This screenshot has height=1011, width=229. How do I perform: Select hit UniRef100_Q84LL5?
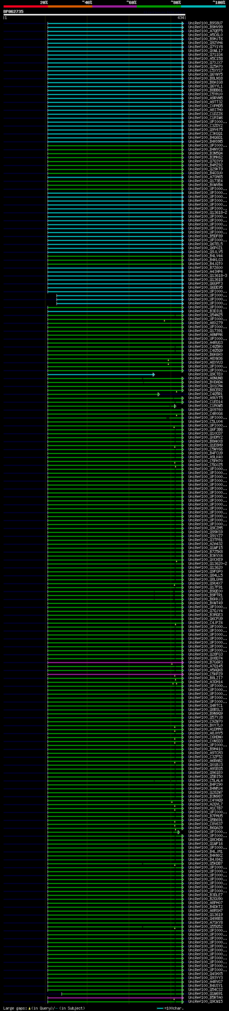205,576
